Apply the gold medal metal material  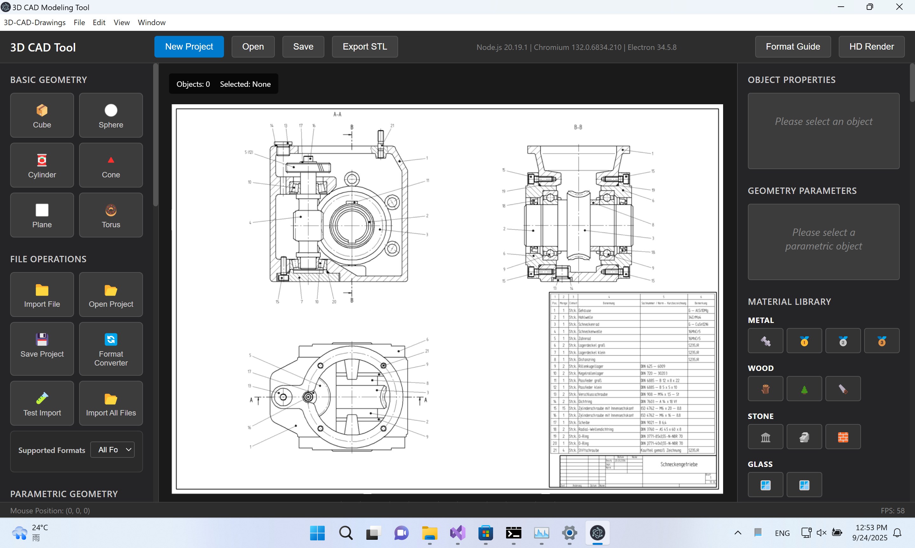click(804, 340)
